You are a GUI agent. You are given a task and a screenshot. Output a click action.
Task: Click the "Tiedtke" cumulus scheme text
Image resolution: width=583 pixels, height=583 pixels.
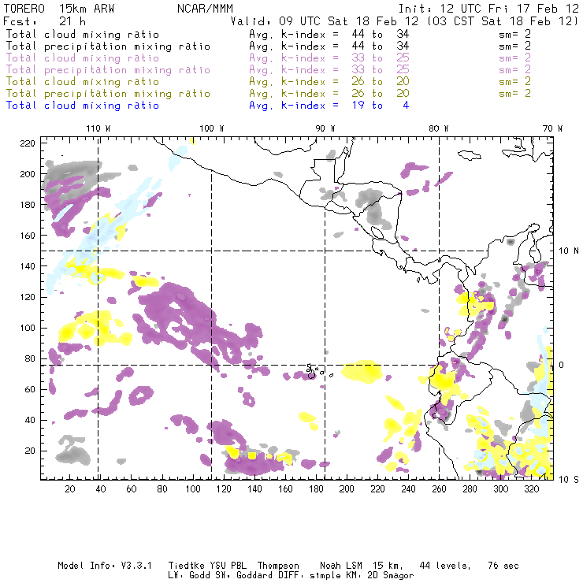tap(186, 566)
